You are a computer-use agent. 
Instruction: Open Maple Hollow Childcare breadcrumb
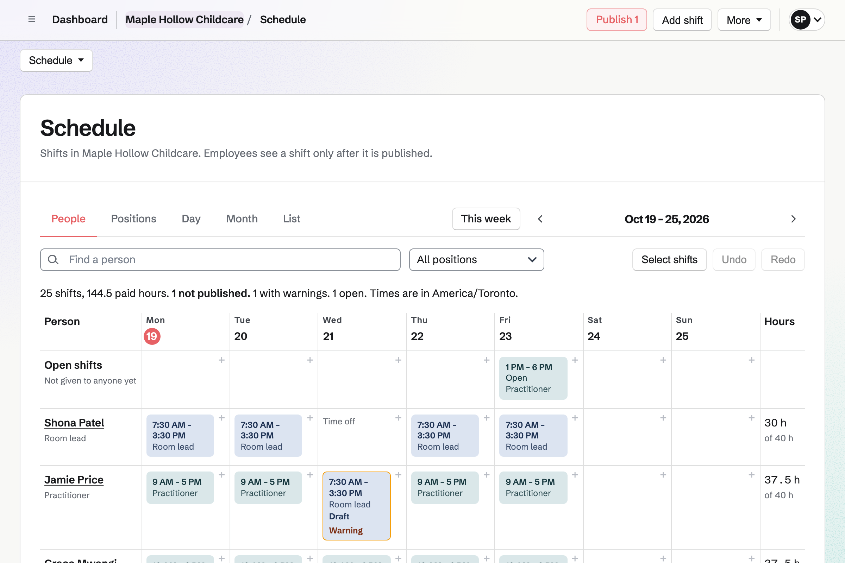[x=184, y=19]
